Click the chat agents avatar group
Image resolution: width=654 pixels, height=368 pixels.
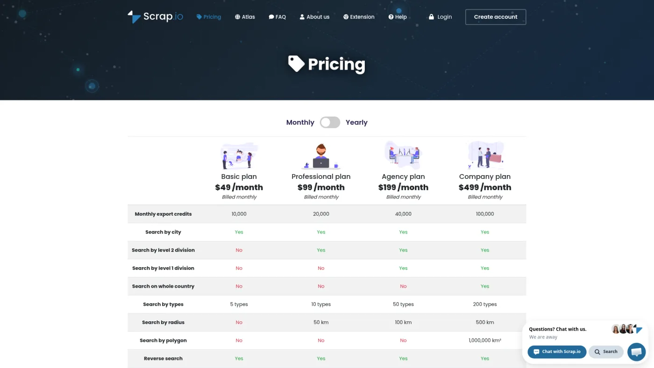pos(627,329)
